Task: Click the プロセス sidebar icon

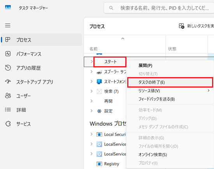Action: (8, 40)
